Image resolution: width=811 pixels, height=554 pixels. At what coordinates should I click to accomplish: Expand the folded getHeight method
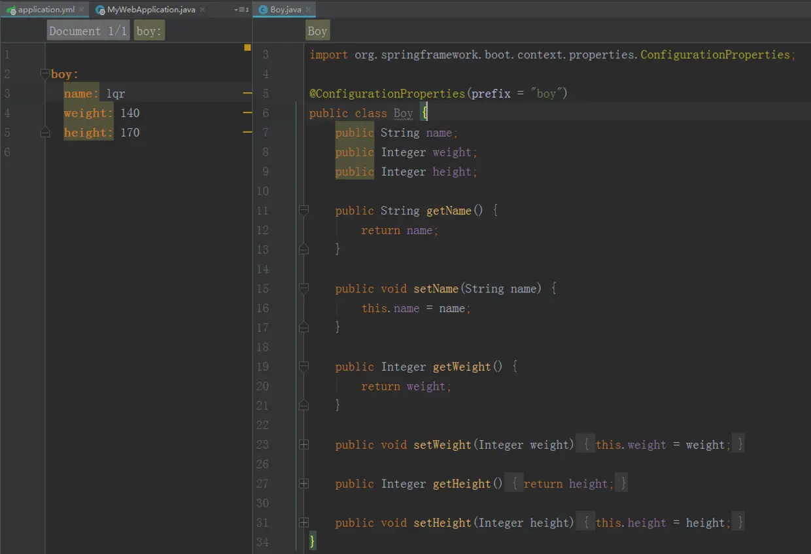(303, 483)
